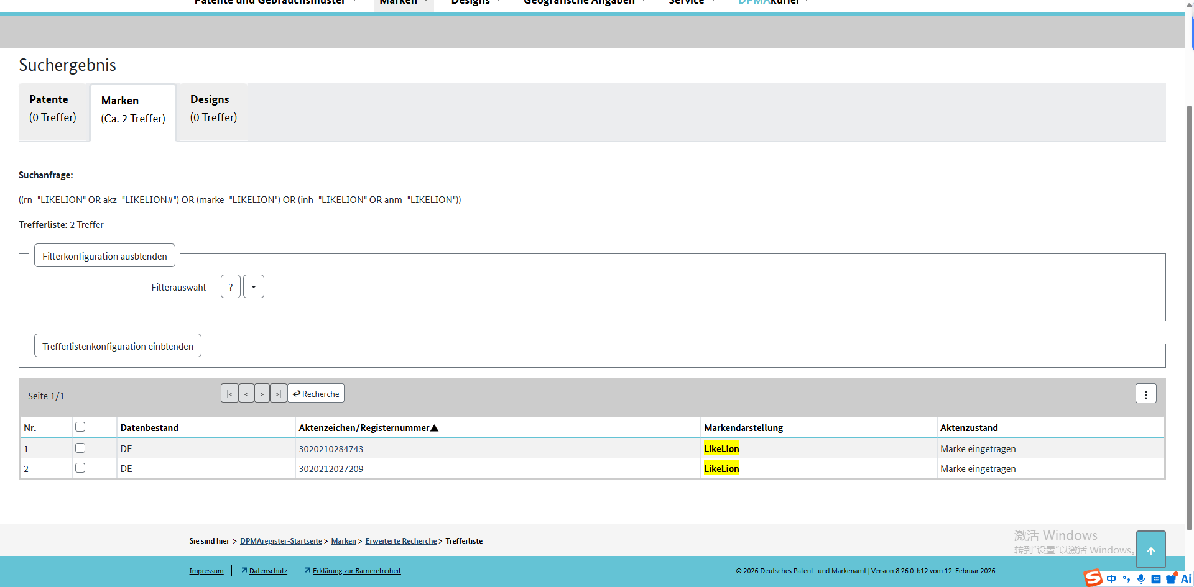1194x587 pixels.
Task: Open the three-dot results options menu
Action: 1145,394
